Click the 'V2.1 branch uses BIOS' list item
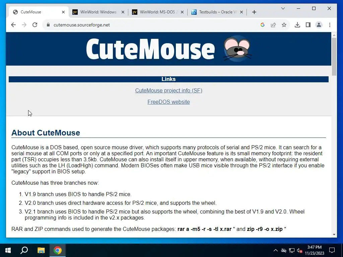The width and height of the screenshot is (343, 257). (164, 215)
